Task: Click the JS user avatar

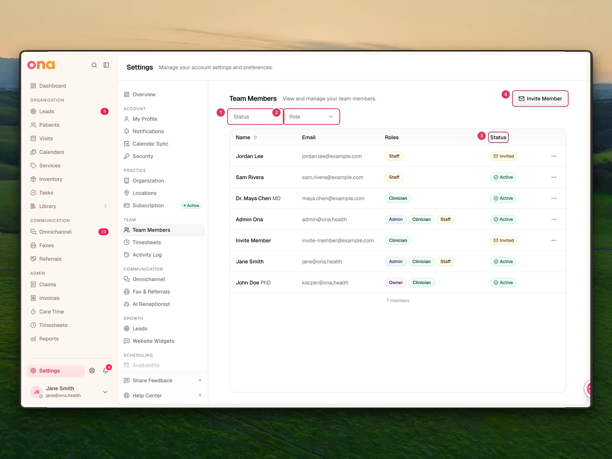Action: 37,392
